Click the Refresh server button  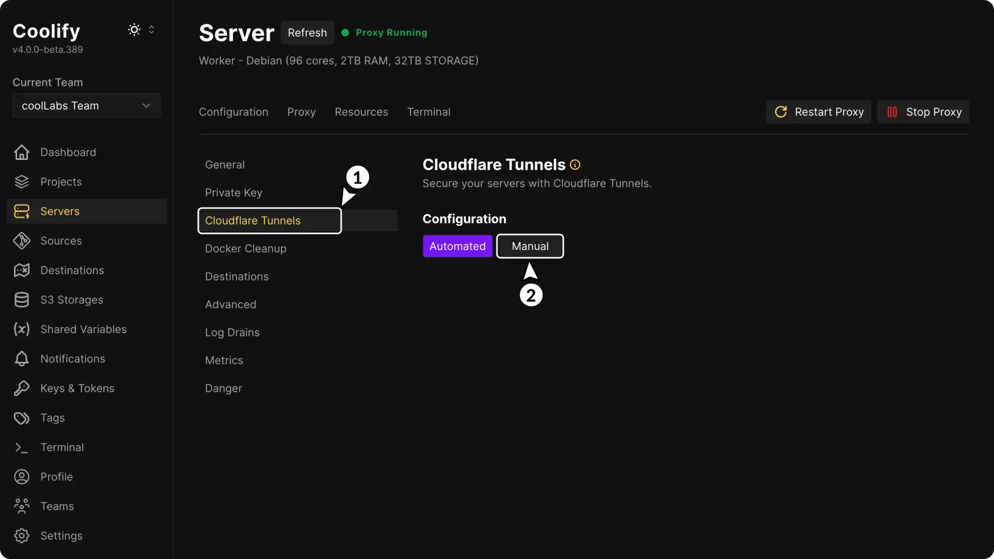307,33
